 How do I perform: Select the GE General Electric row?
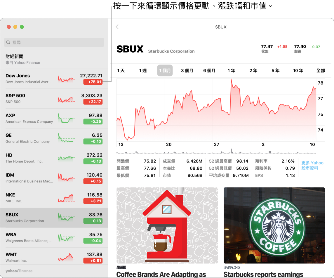(x=54, y=138)
